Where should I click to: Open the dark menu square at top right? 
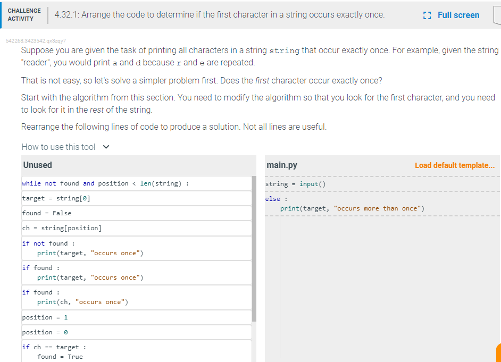coord(498,15)
